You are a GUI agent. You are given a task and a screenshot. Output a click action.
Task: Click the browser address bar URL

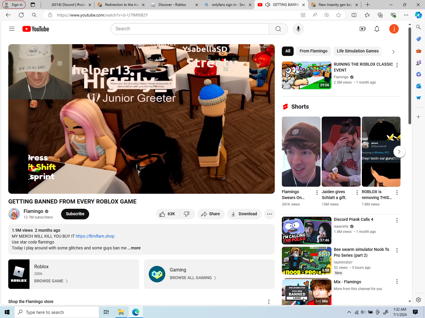click(102, 15)
